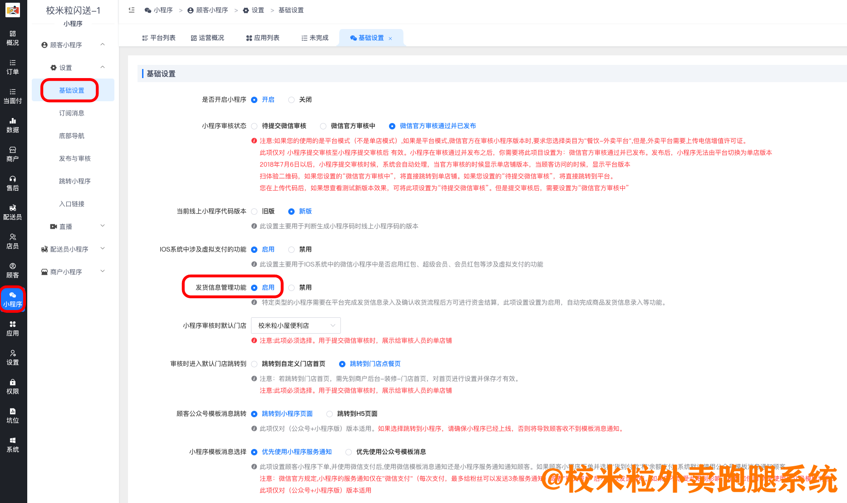Switch to the 应用列表 tab

[x=262, y=38]
